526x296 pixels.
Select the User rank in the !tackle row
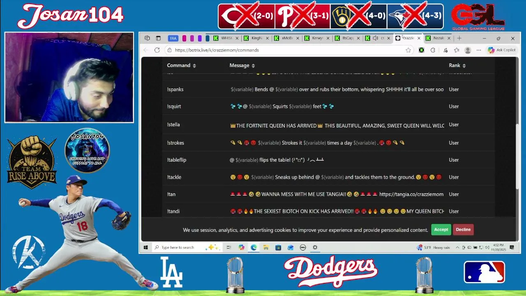click(x=454, y=177)
